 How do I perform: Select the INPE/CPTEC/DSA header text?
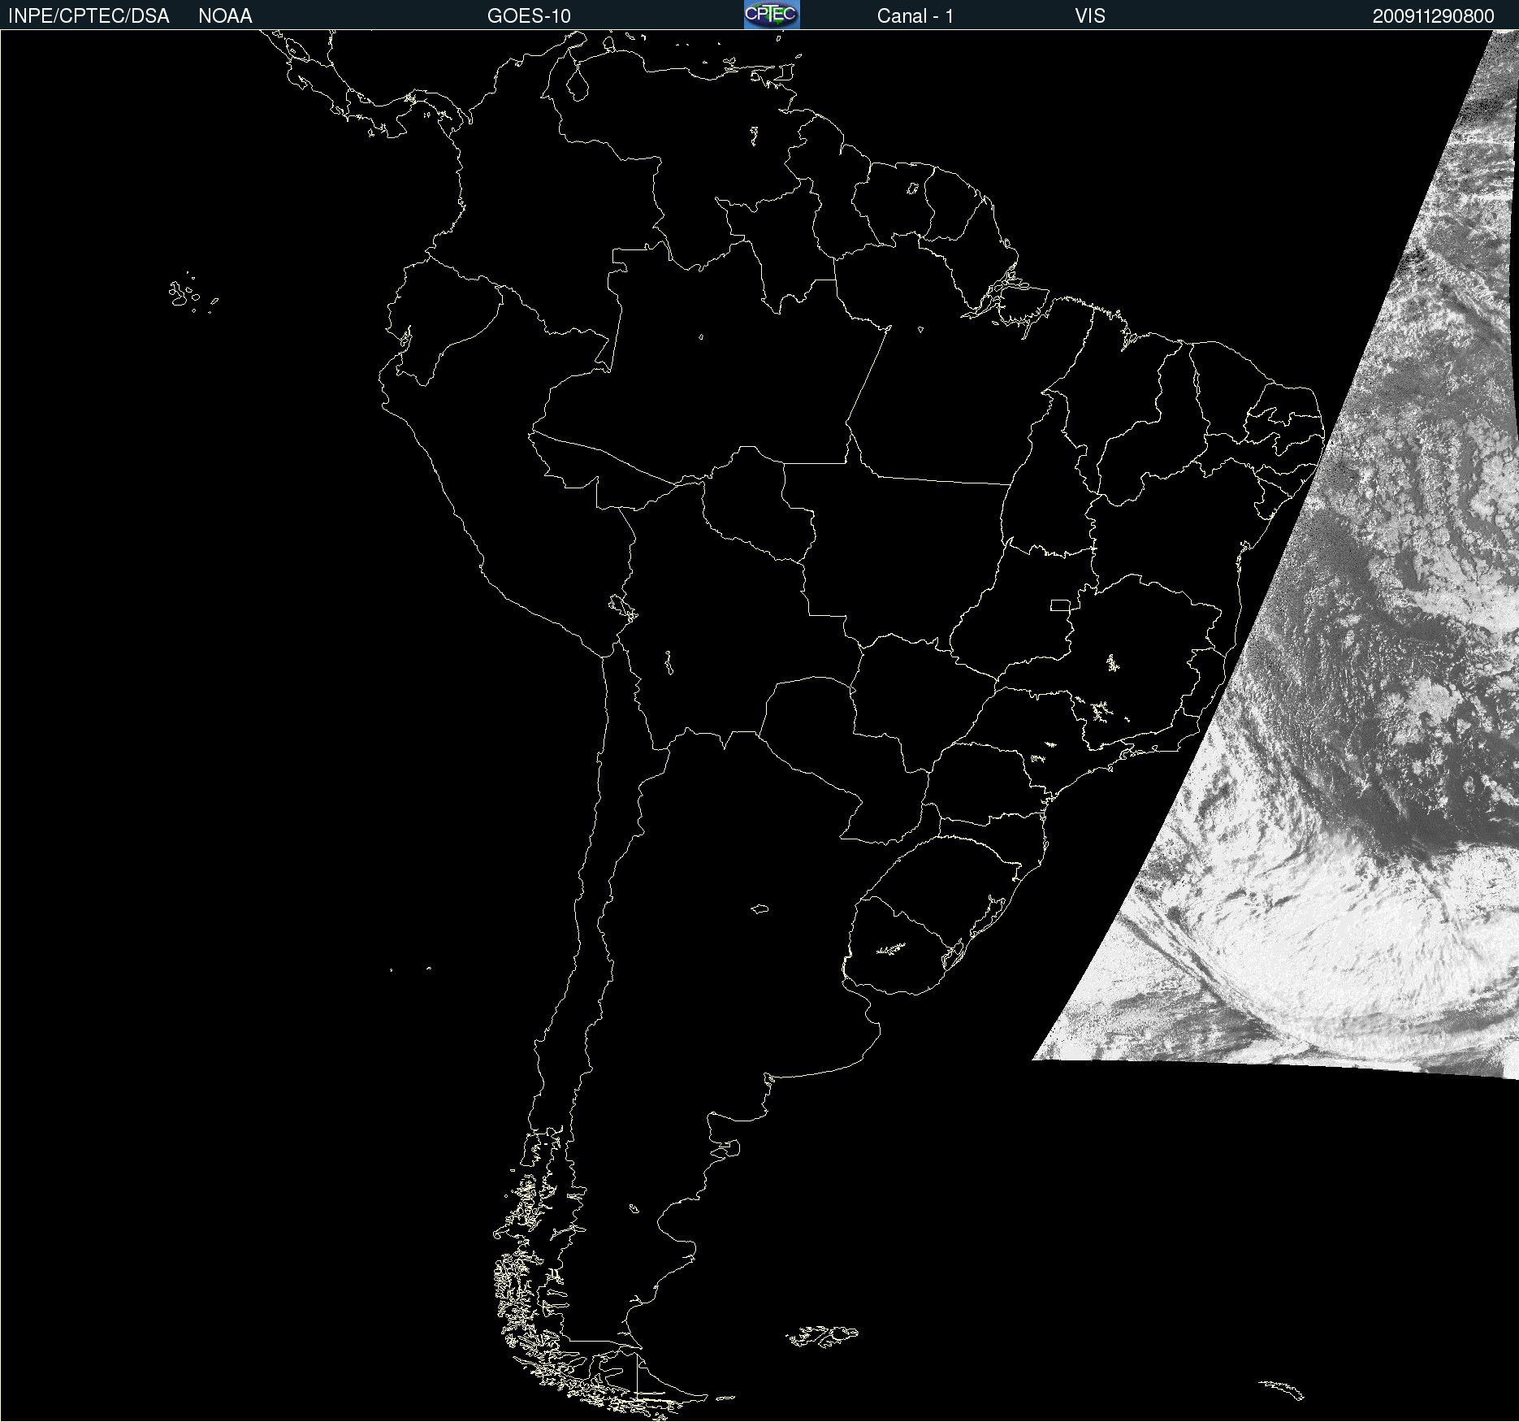(x=89, y=16)
